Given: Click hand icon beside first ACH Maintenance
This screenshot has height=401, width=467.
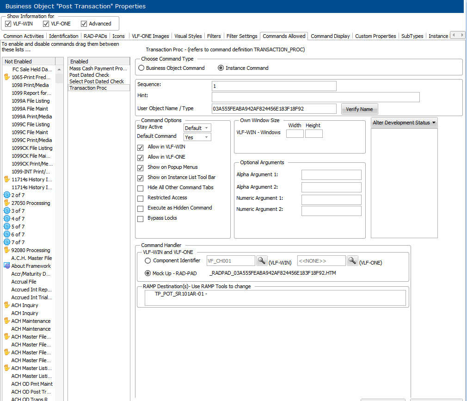Looking at the screenshot, I should (x=7, y=321).
